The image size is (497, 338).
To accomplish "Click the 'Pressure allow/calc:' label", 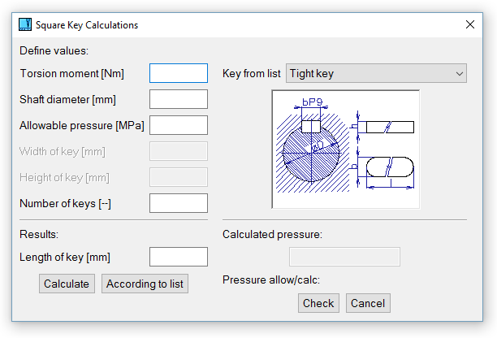I will pyautogui.click(x=271, y=280).
